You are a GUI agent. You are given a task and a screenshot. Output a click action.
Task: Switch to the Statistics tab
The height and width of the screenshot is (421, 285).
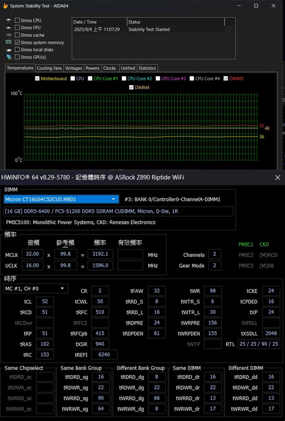[147, 68]
